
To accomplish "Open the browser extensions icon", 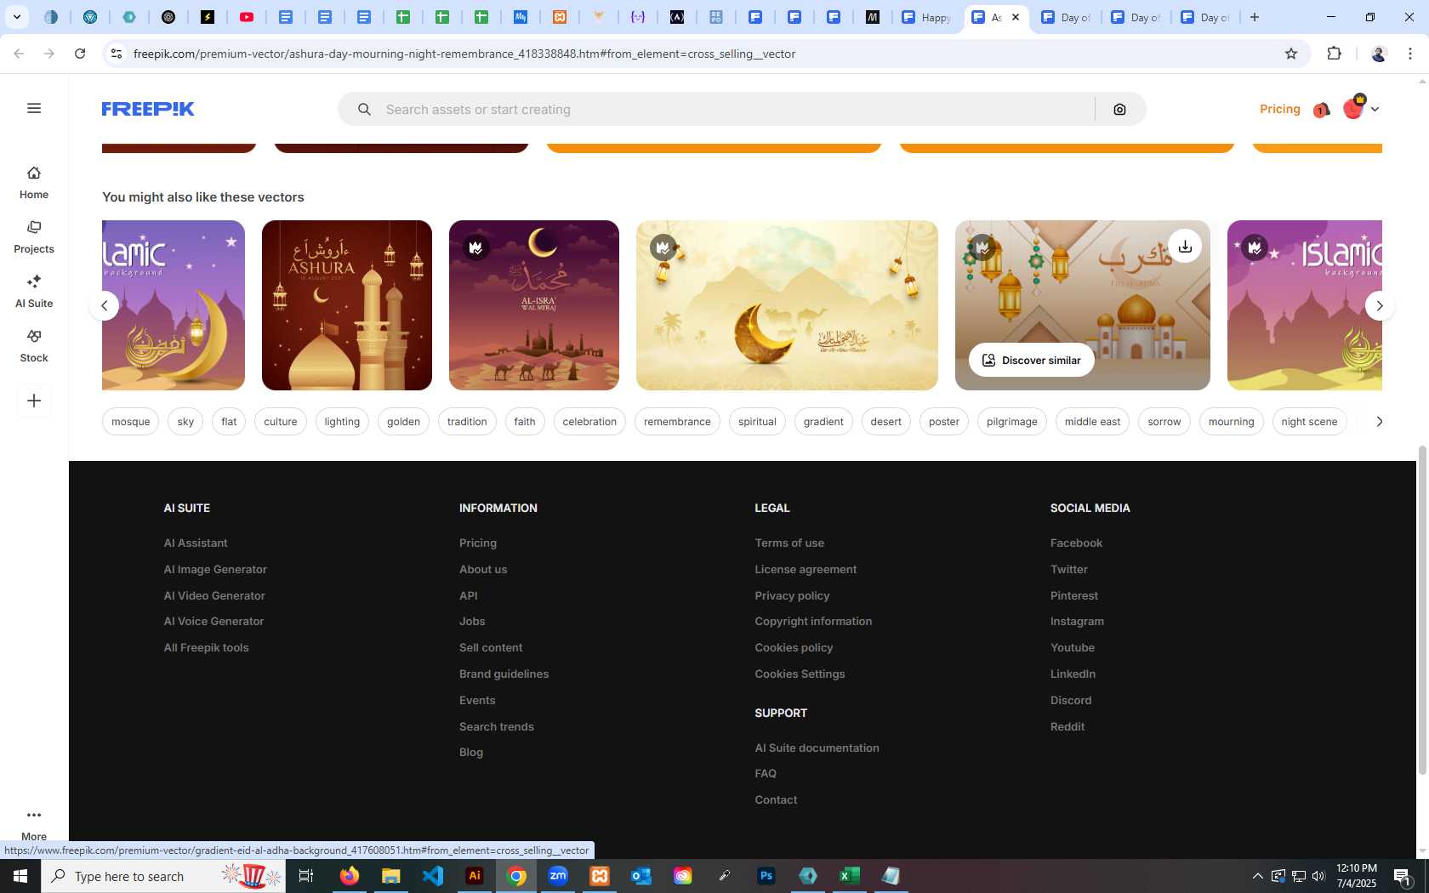I will 1334,54.
